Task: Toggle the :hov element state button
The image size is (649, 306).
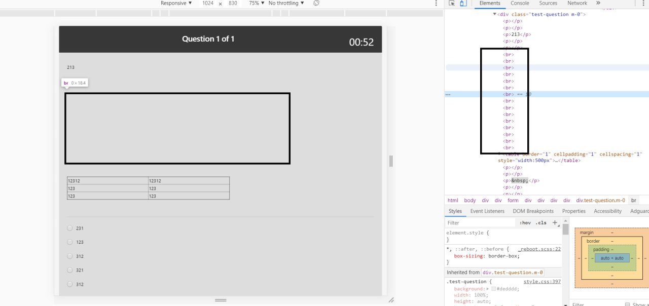Action: pos(525,223)
